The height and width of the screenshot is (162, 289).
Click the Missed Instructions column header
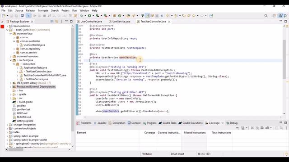coord(195,133)
